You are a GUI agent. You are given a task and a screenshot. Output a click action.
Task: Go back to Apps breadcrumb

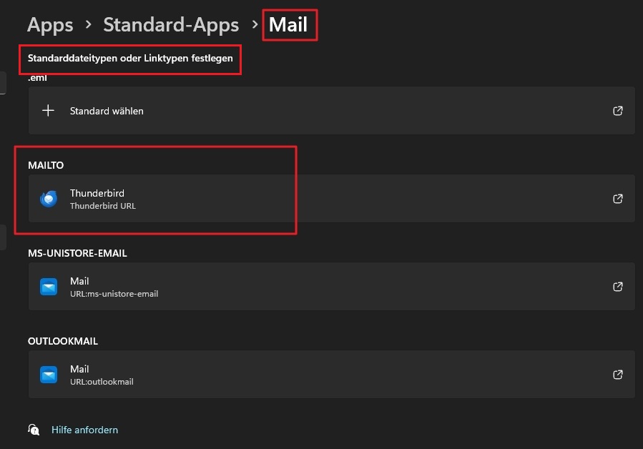coord(50,24)
